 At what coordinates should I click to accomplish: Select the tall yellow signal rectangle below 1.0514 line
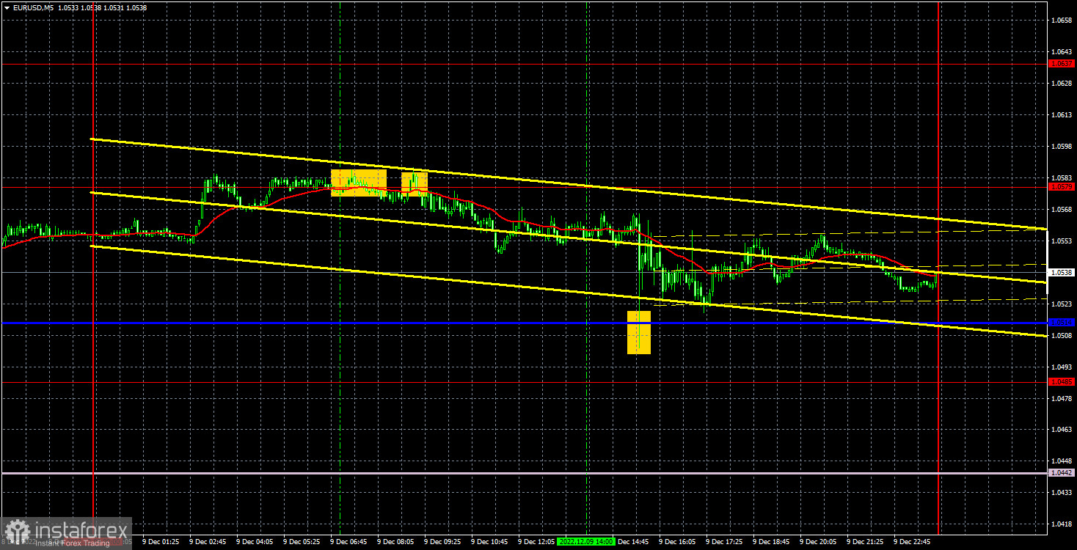tap(639, 332)
